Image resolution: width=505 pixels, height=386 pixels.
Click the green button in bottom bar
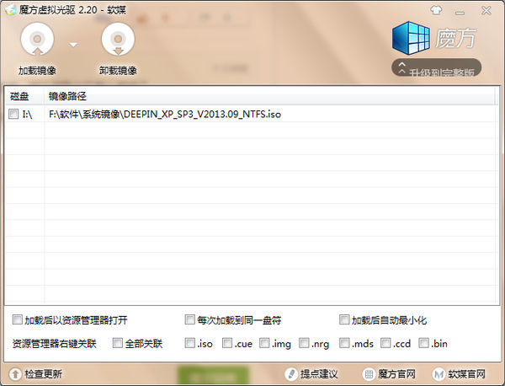click(213, 375)
